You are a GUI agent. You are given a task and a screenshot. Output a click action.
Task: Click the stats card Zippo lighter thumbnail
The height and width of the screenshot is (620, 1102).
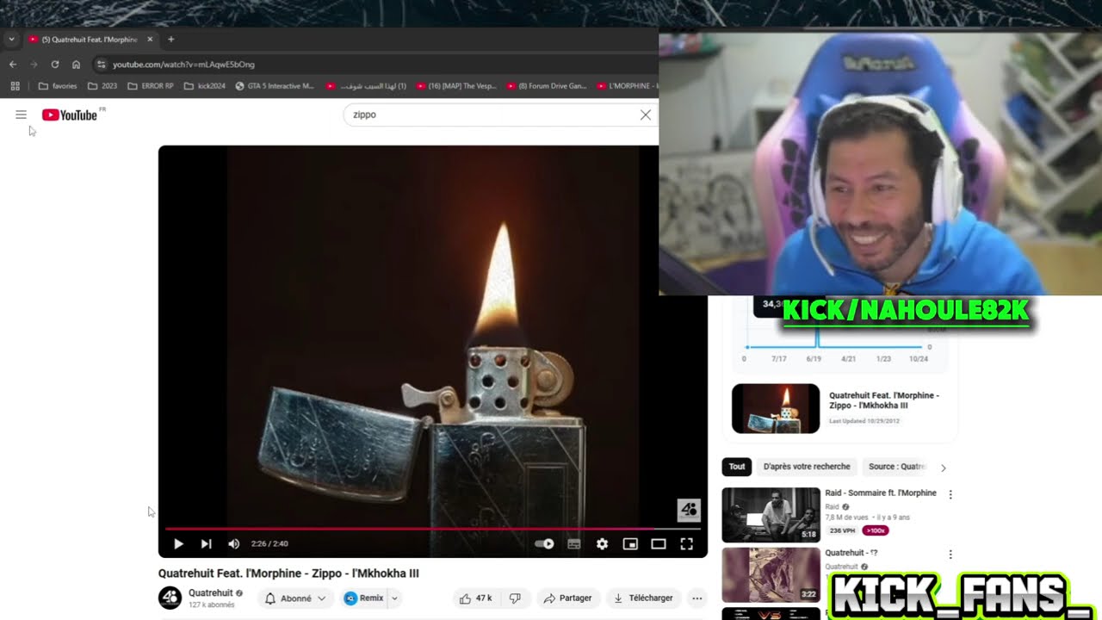(x=776, y=408)
